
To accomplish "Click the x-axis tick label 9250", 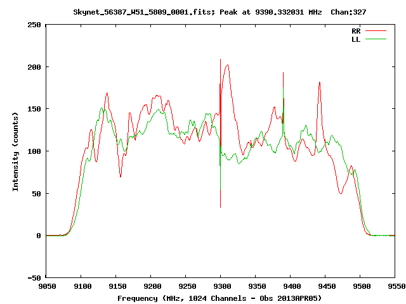I will (x=187, y=286).
